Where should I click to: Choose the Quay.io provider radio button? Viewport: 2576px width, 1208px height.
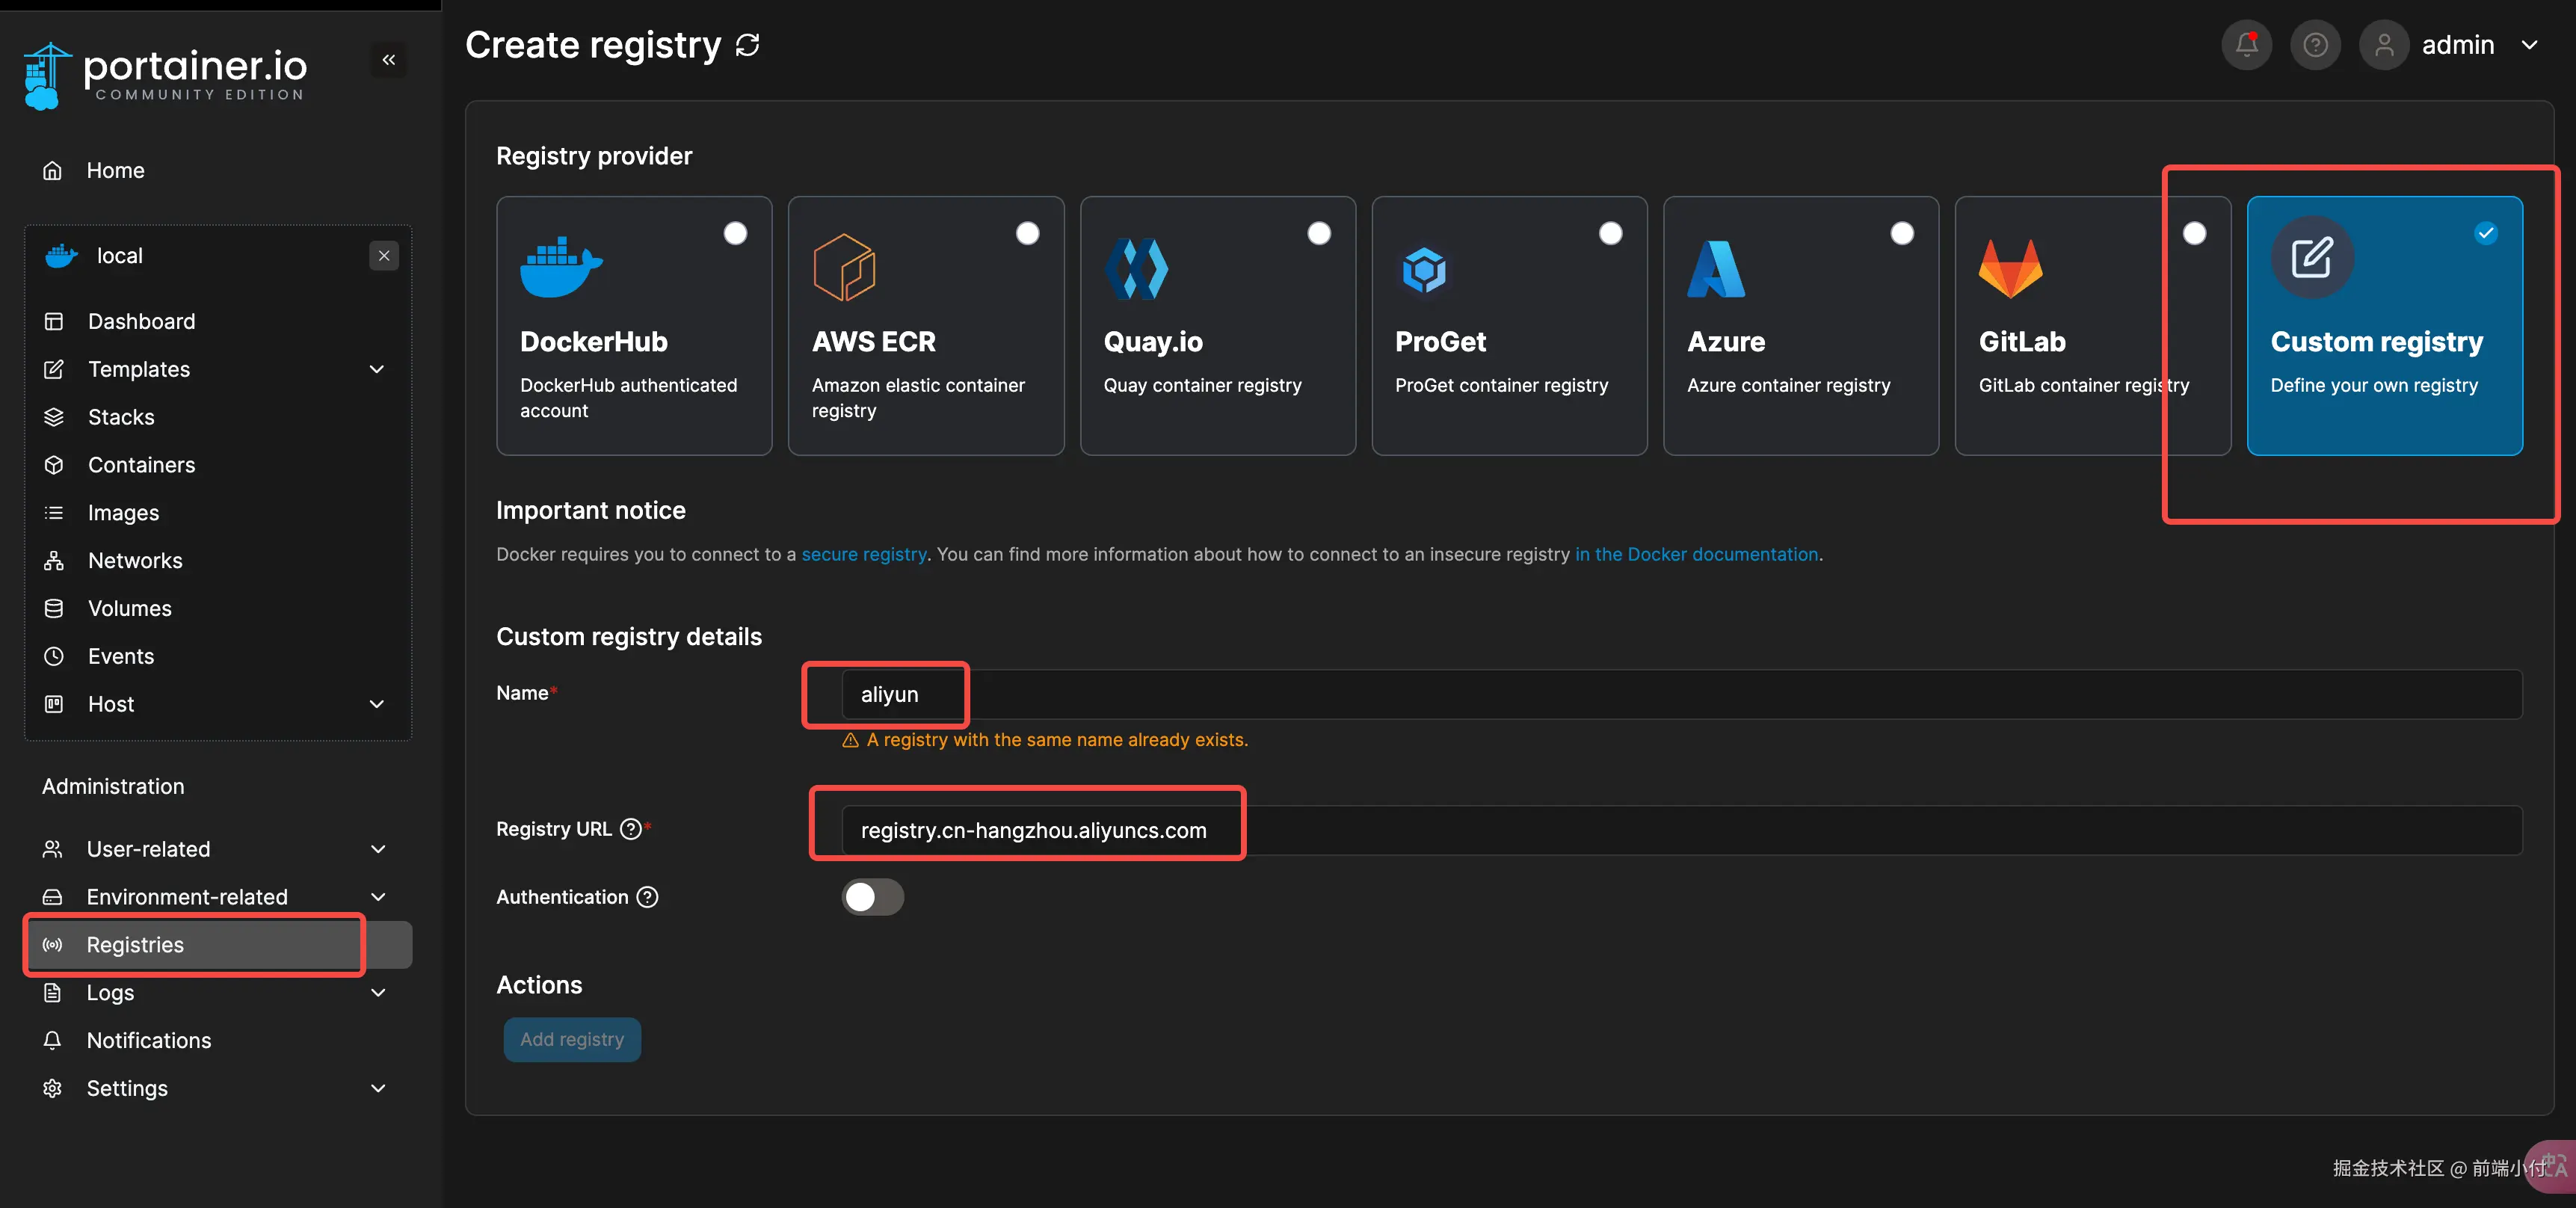[x=1319, y=233]
